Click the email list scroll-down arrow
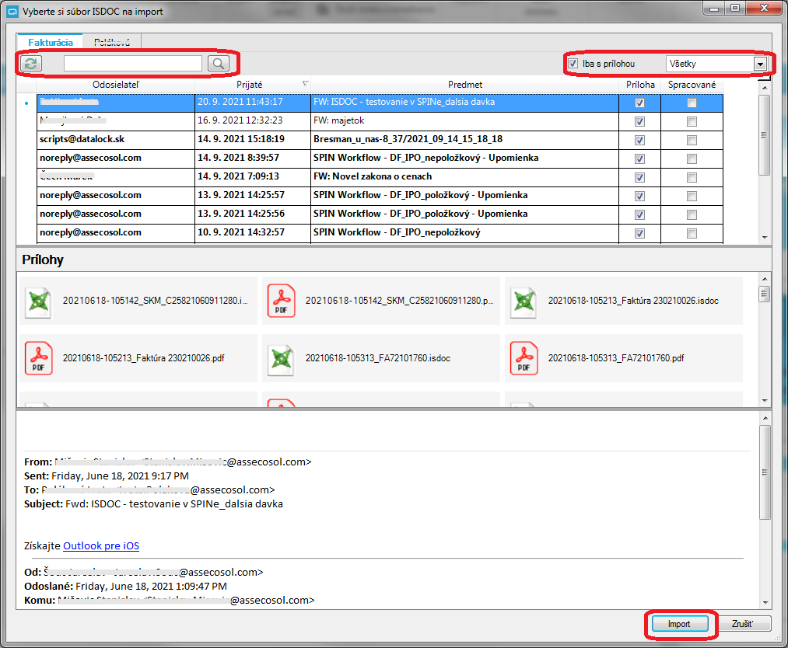The width and height of the screenshot is (788, 648). tap(765, 238)
